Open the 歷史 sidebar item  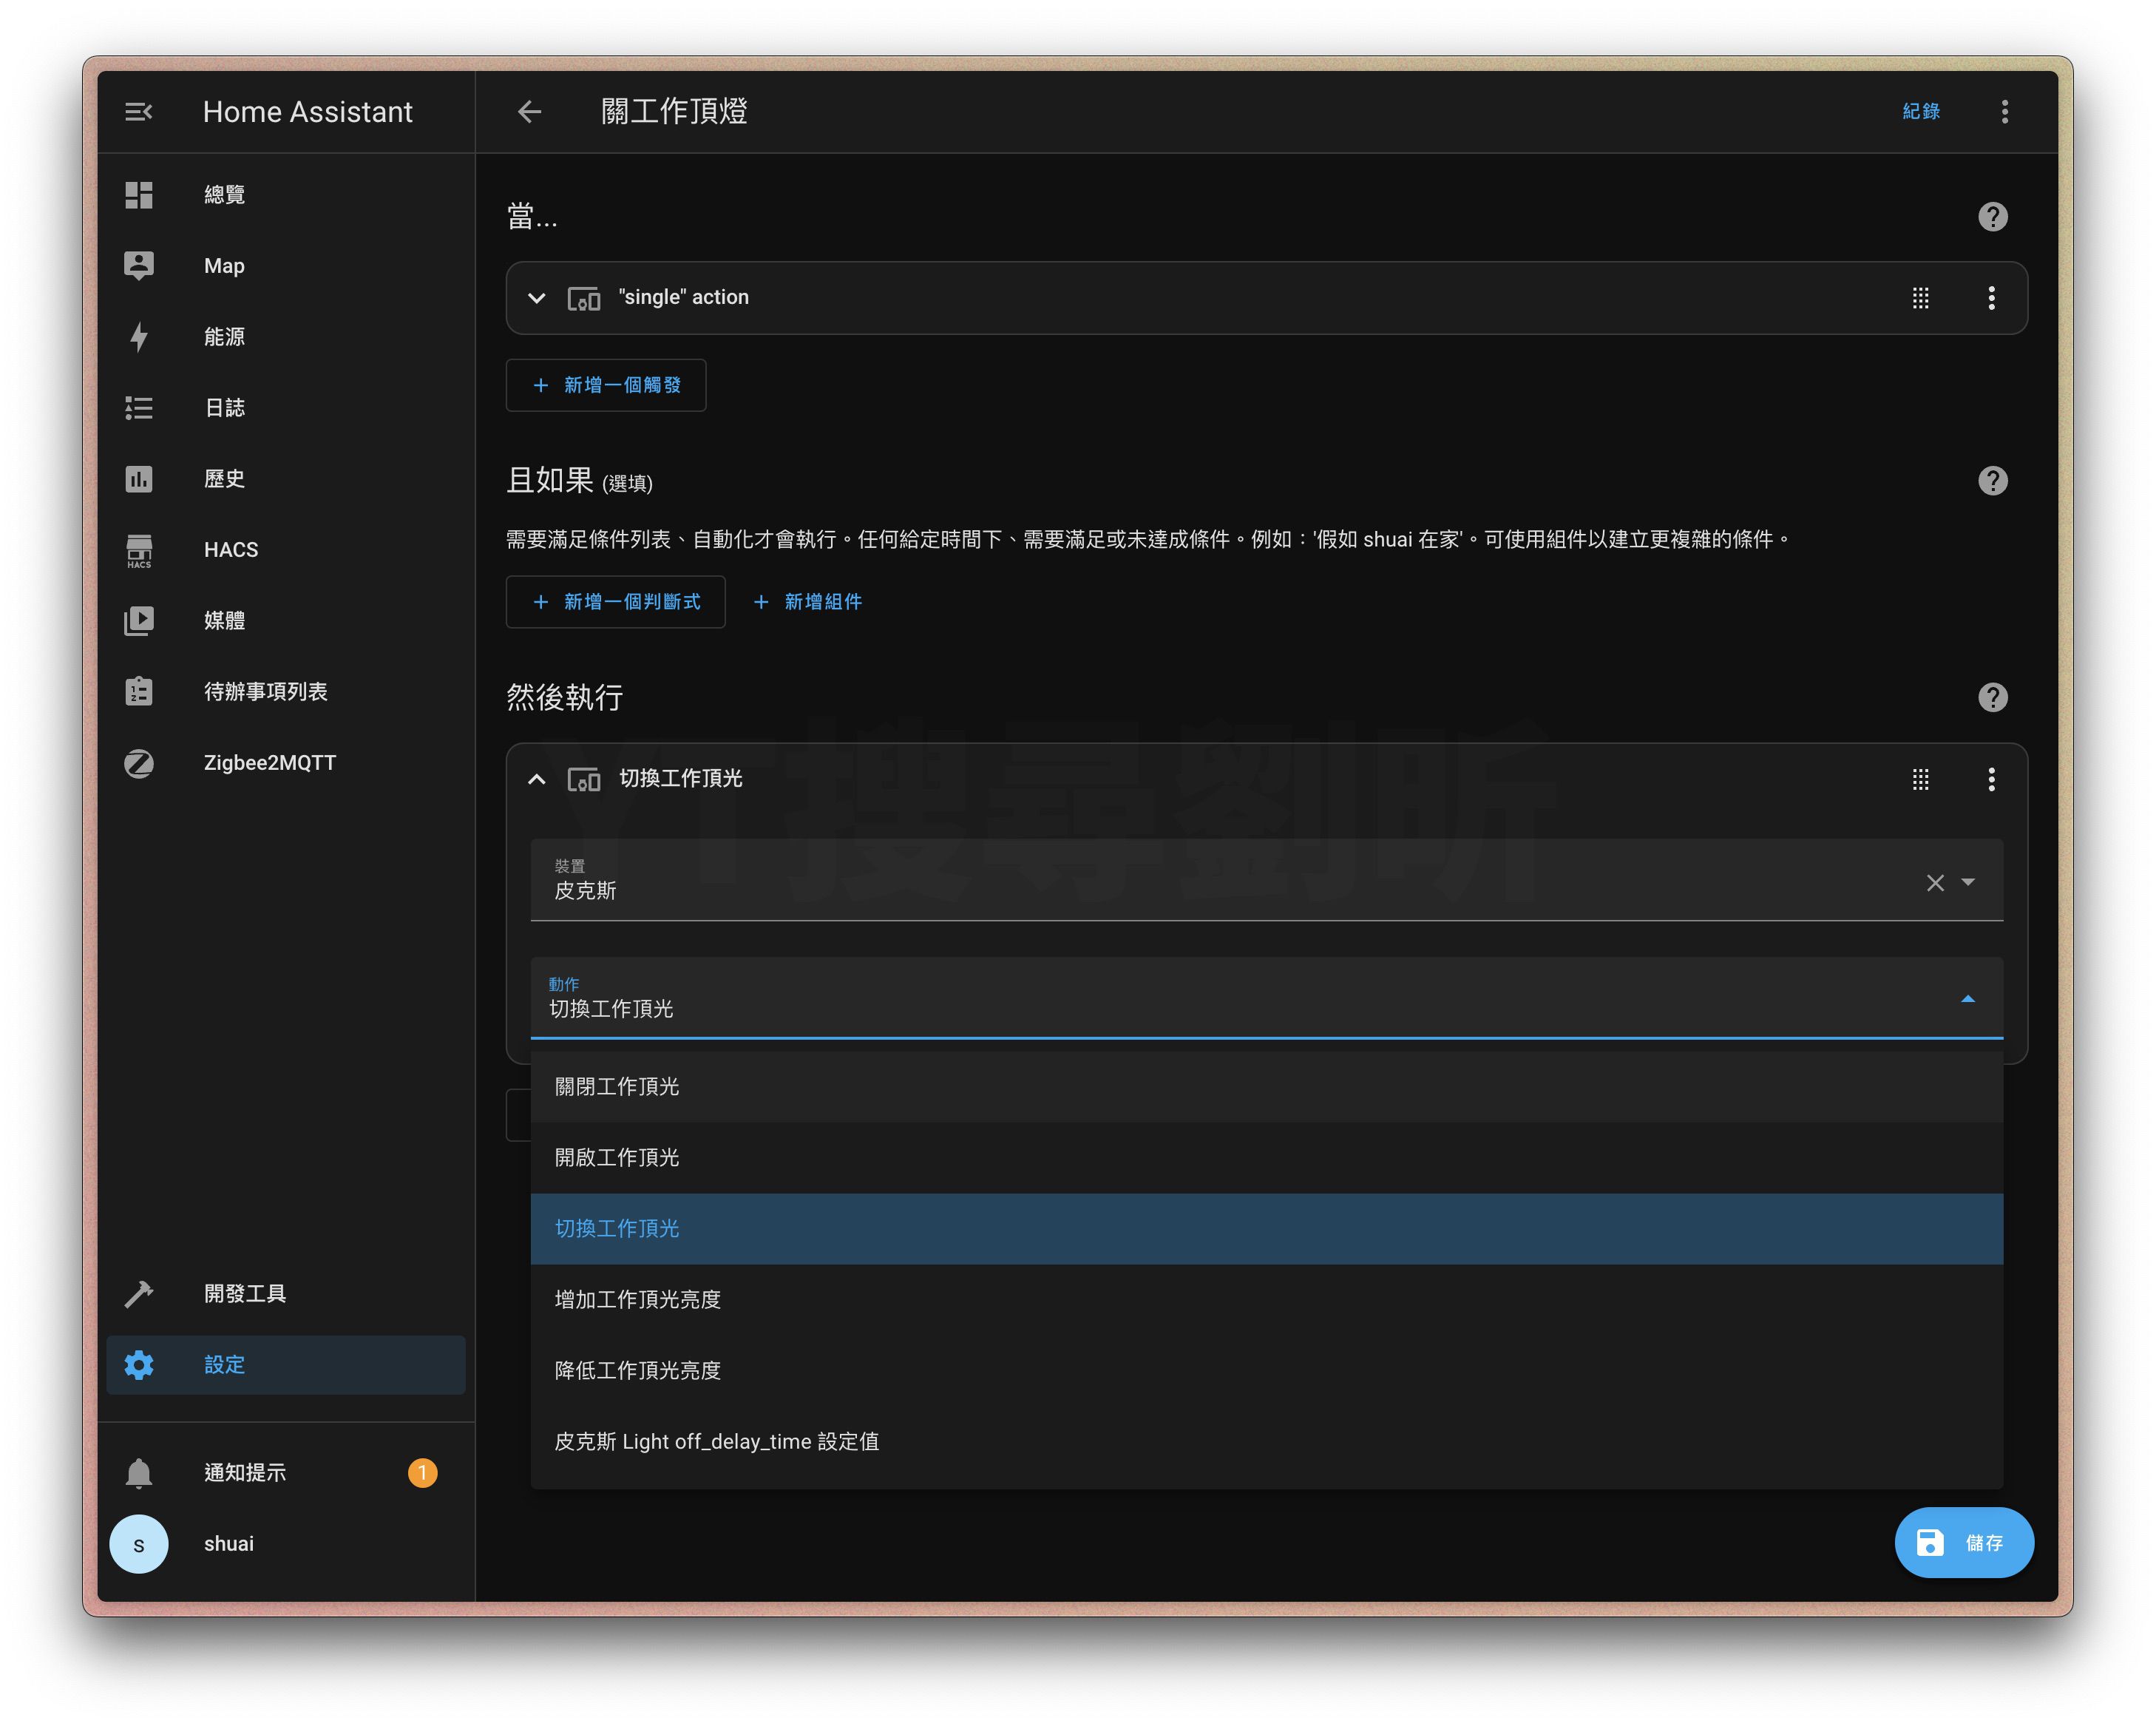pos(286,479)
